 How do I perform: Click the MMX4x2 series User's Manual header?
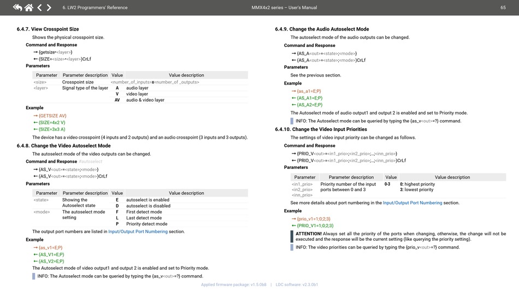(x=284, y=8)
